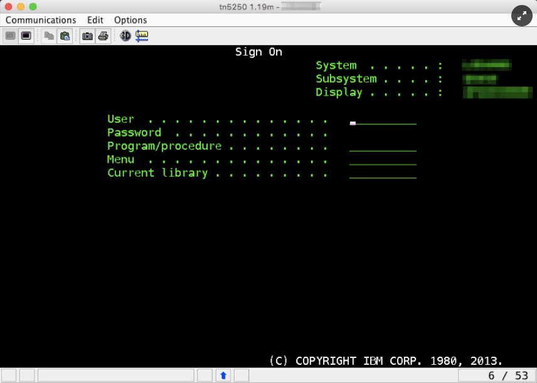Click the fullscreen expand arrows button
Viewport: 537px width, 383px height.
pos(521,16)
